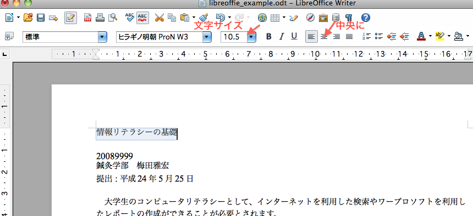Save the document with the floppy disk icon
The height and width of the screenshot is (216, 473).
(41, 18)
